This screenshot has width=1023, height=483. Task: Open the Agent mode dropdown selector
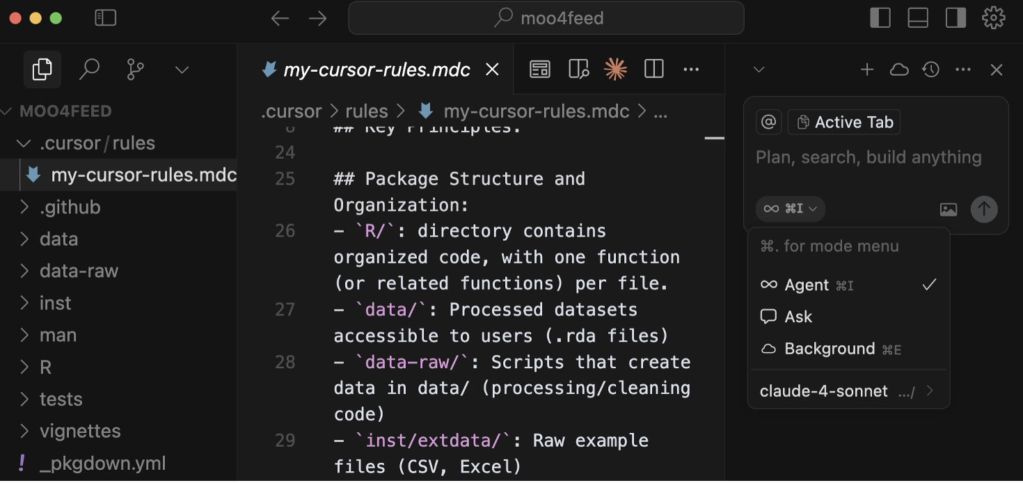point(791,209)
